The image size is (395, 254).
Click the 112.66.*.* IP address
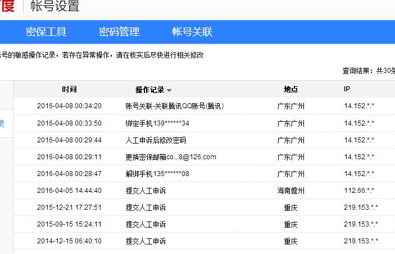point(358,191)
